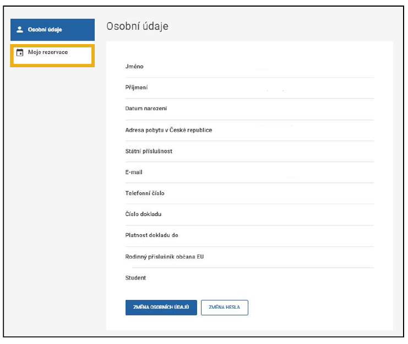Click the person icon beside Osobní údaje
Screen dimensions: 408x344
20,29
